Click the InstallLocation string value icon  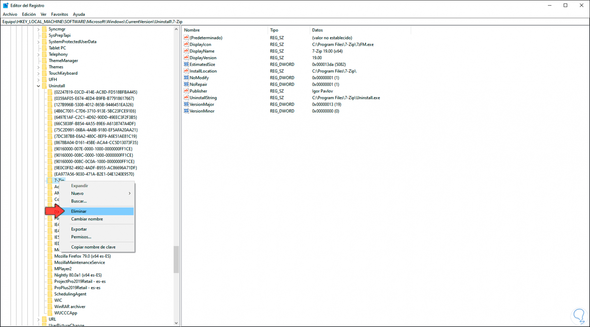click(x=186, y=71)
